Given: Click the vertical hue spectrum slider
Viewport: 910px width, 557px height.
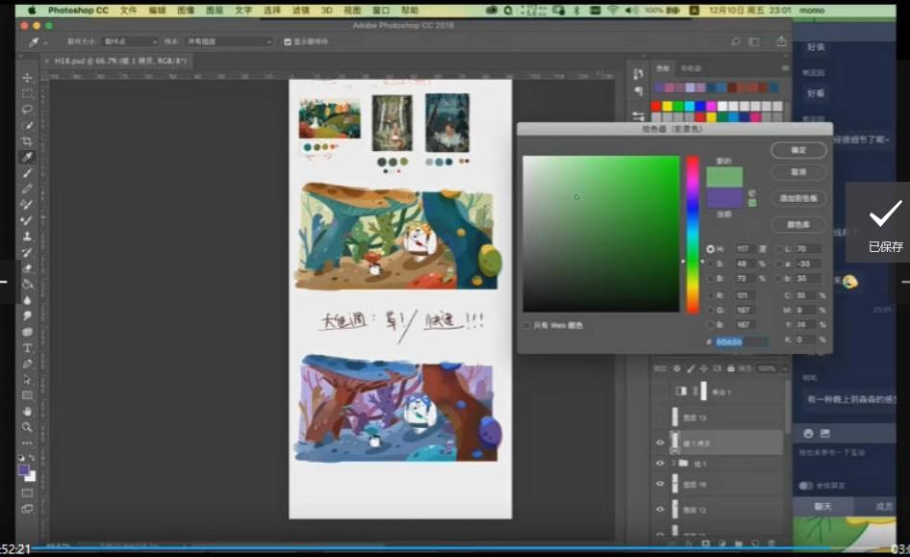Looking at the screenshot, I should tap(692, 234).
